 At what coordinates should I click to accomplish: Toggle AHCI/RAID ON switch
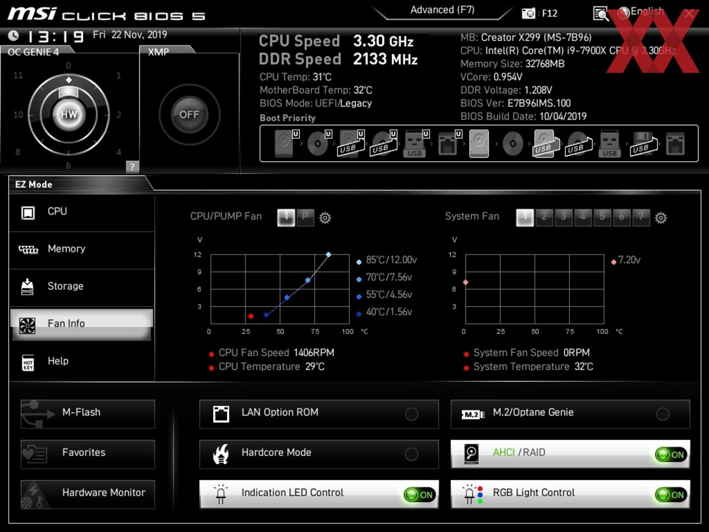[x=671, y=455]
